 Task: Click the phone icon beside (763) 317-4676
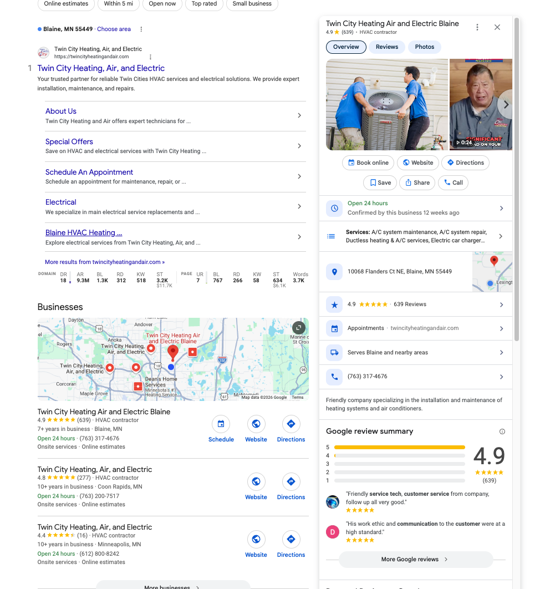tap(334, 377)
